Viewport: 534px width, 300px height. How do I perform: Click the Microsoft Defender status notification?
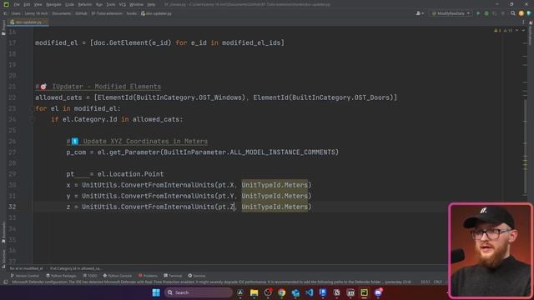211,282
